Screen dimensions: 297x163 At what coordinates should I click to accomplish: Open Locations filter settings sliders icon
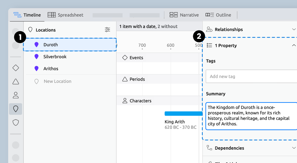tap(107, 30)
